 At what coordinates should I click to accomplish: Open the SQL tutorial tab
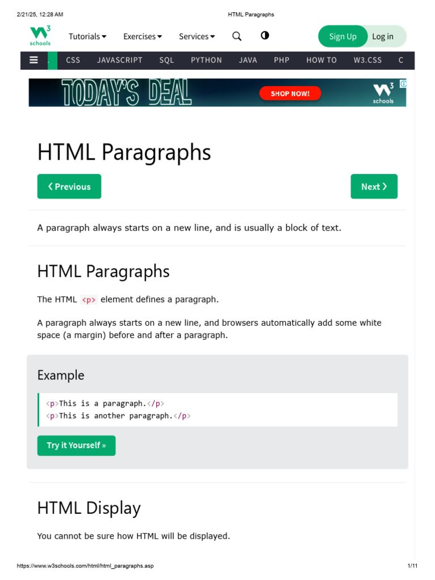pyautogui.click(x=167, y=60)
